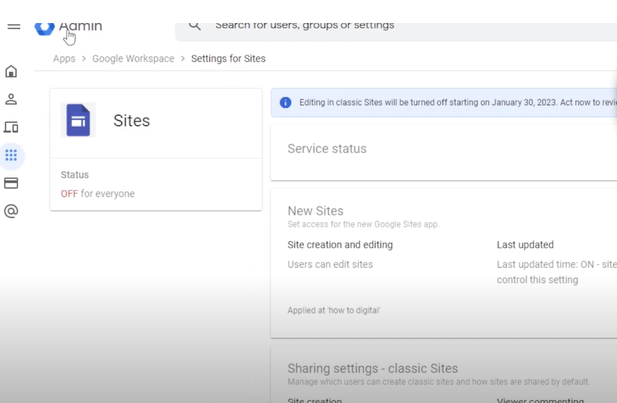Open Billing card icon in sidebar

11,184
